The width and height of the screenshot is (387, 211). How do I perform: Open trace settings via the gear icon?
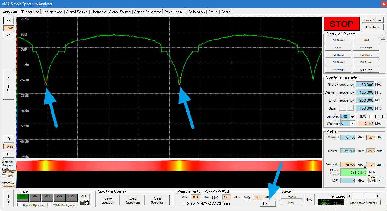[x=87, y=203]
